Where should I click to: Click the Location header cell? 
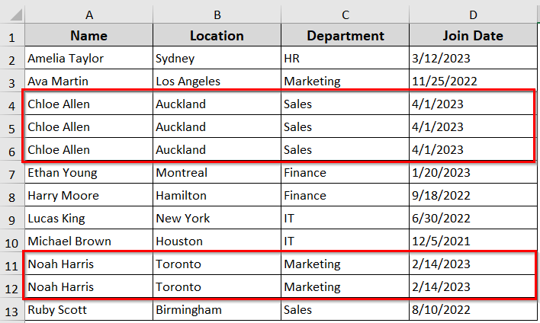click(217, 36)
